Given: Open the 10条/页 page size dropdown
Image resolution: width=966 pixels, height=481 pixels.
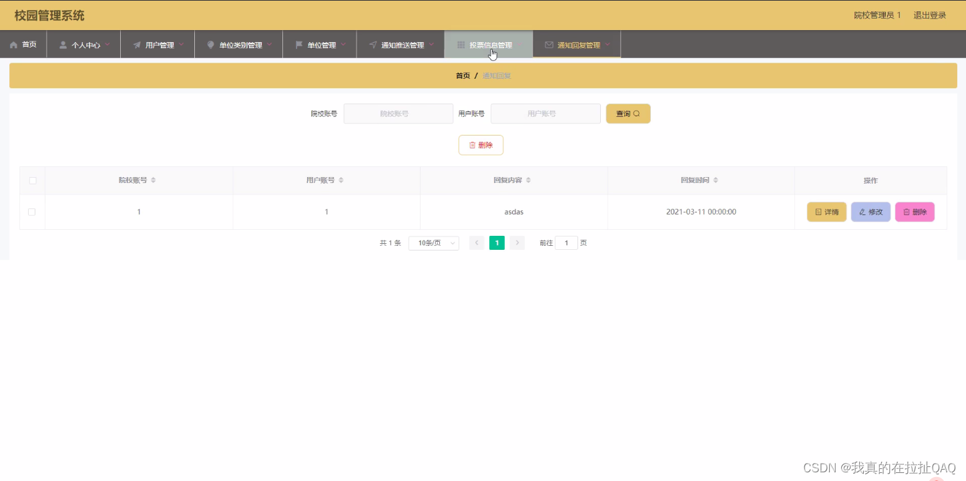Looking at the screenshot, I should [434, 243].
